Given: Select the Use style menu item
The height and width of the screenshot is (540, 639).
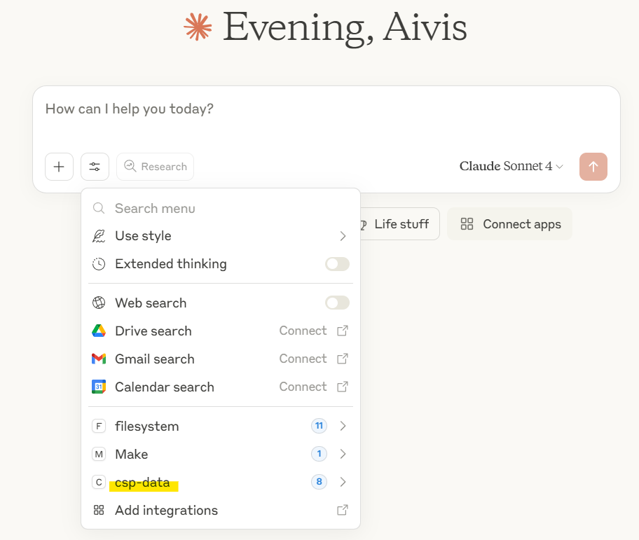Looking at the screenshot, I should [221, 236].
